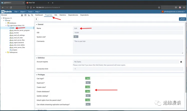Toggle the Create roles switch
187x111 pixels.
88,87
